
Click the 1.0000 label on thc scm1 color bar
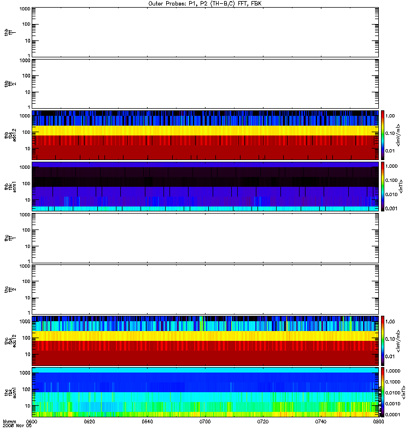393,371
